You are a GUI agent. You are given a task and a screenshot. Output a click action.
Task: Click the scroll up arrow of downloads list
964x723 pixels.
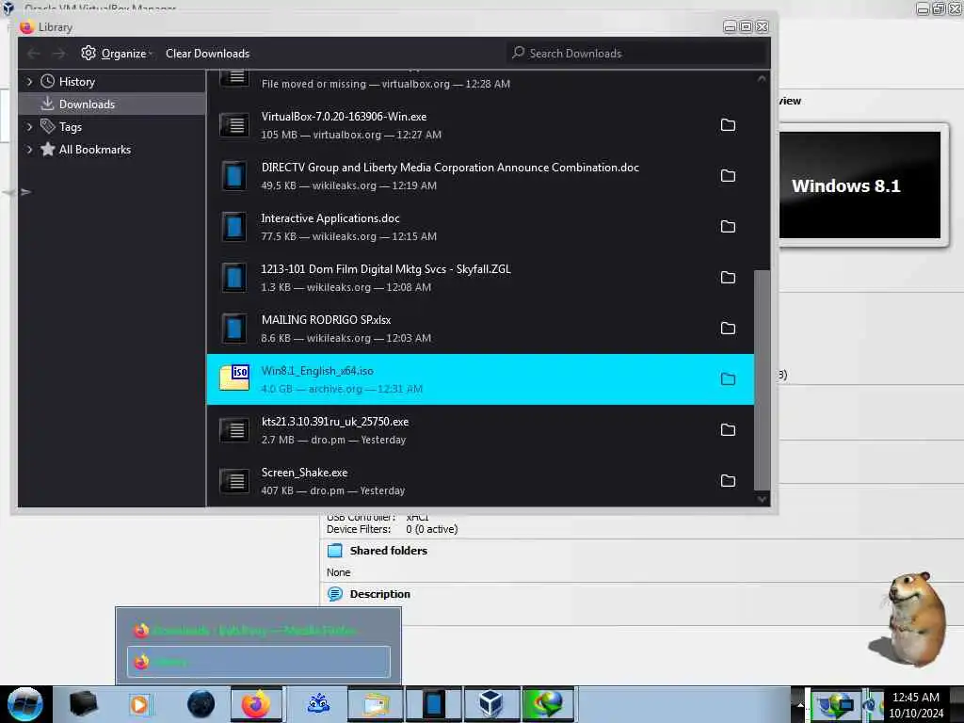click(762, 79)
